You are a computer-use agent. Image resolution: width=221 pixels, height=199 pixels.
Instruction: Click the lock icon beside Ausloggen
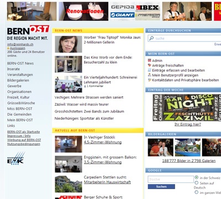(8, 48)
